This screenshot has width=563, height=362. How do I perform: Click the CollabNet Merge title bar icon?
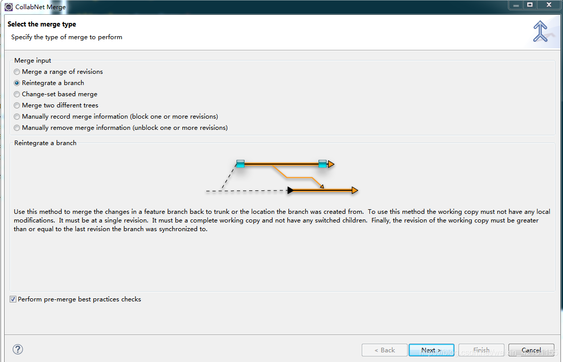9,7
